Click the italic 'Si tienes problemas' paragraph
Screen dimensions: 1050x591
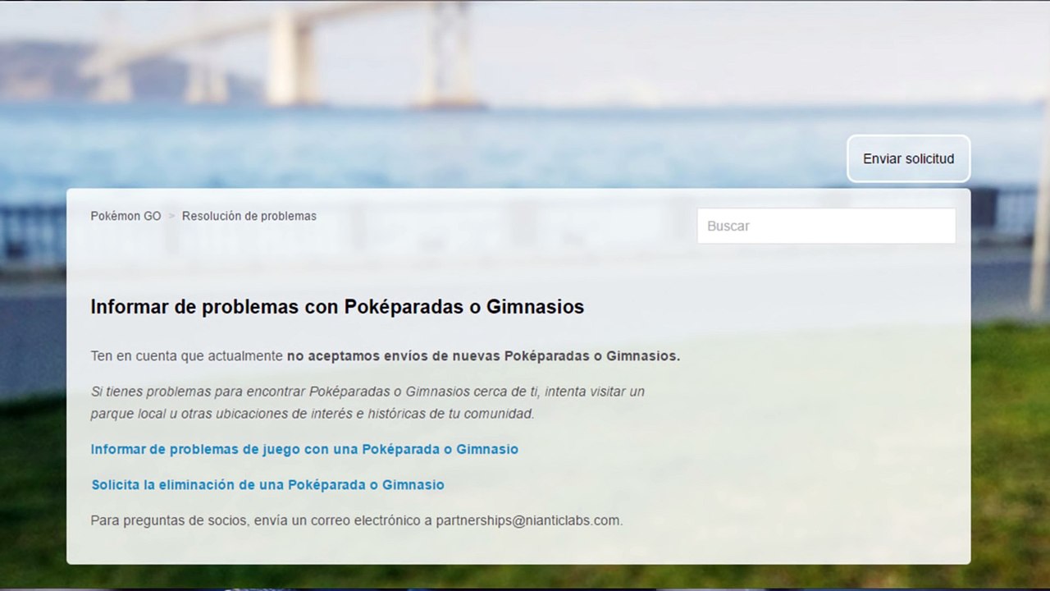pos(367,402)
